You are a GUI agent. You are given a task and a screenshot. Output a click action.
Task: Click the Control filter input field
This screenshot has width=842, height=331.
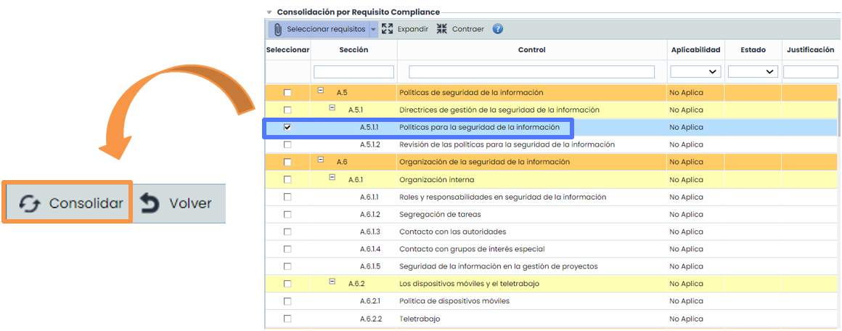pyautogui.click(x=531, y=71)
